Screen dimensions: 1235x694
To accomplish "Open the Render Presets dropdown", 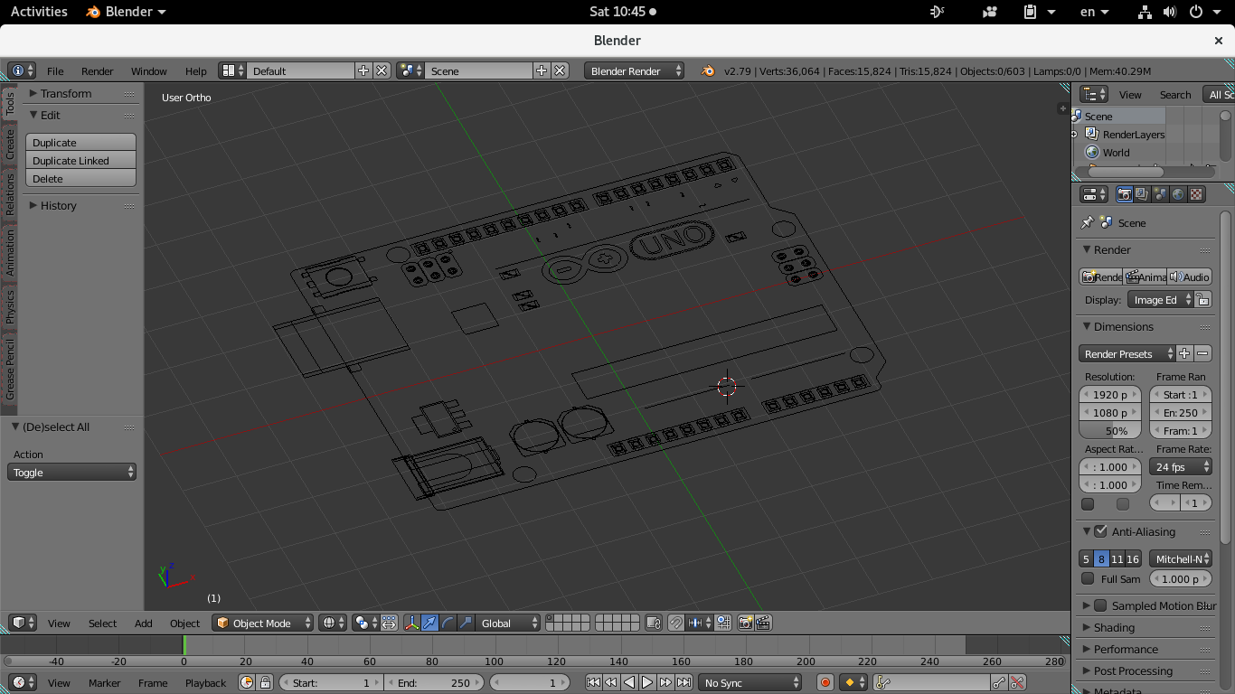I will tap(1127, 353).
